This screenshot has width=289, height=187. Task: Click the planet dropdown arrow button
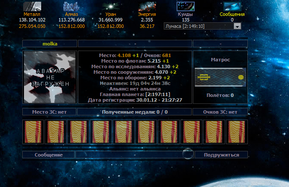(237, 27)
